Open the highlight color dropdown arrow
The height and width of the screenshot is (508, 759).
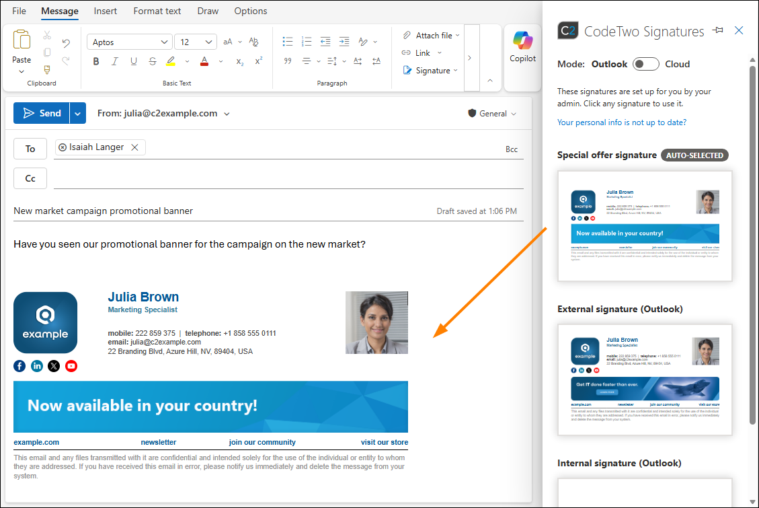pos(187,61)
